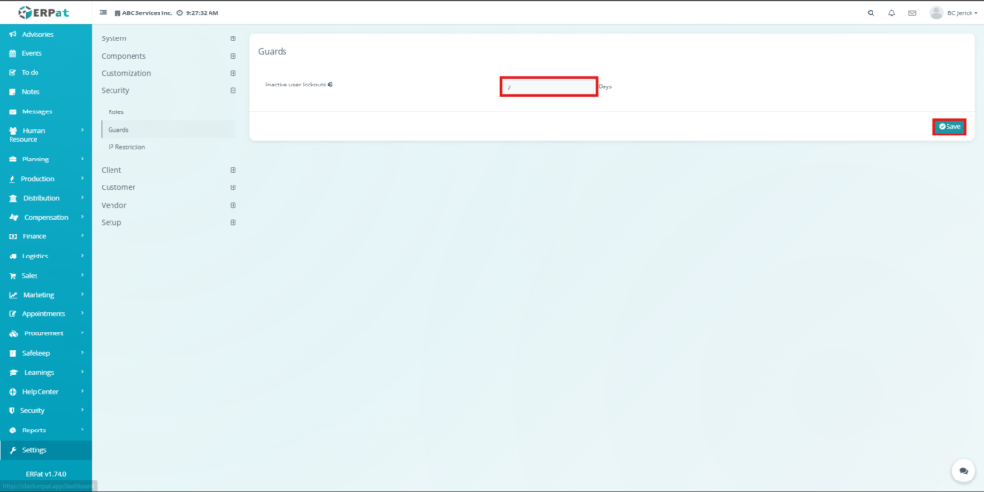
Task: Expand the Learnings menu
Action: click(x=46, y=372)
